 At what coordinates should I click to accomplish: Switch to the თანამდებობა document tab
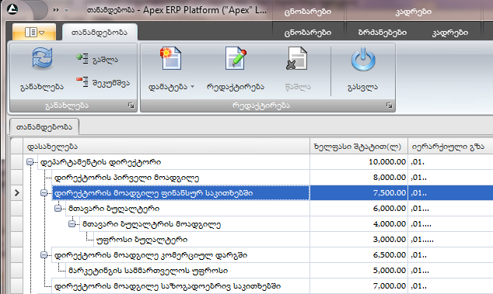[x=44, y=127]
